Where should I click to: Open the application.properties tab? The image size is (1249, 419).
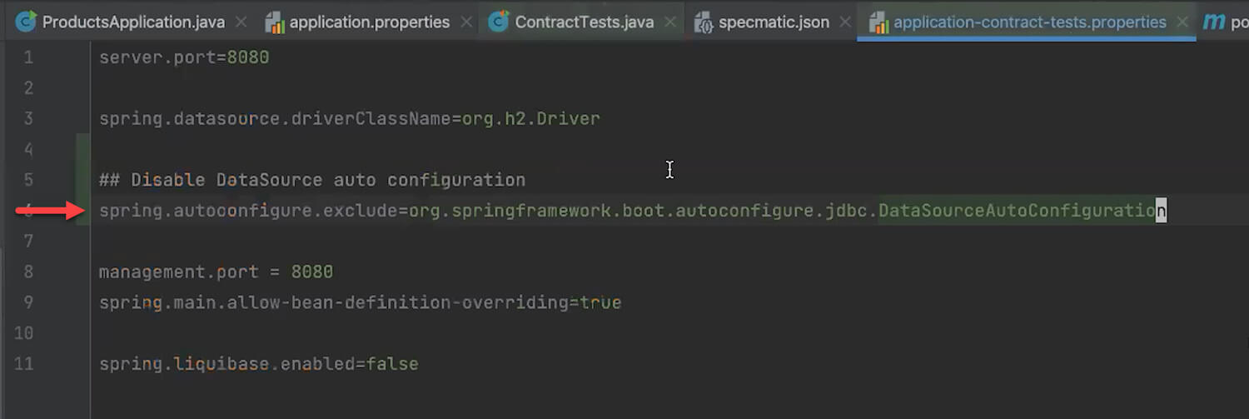369,22
